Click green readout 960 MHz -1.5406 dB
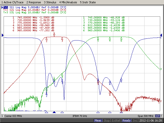Screen dimensions: 164x123 (104, 30)
